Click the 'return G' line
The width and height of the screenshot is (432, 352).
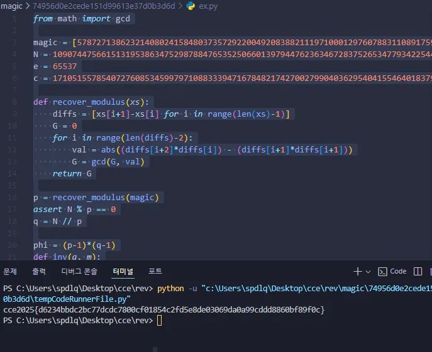point(72,174)
